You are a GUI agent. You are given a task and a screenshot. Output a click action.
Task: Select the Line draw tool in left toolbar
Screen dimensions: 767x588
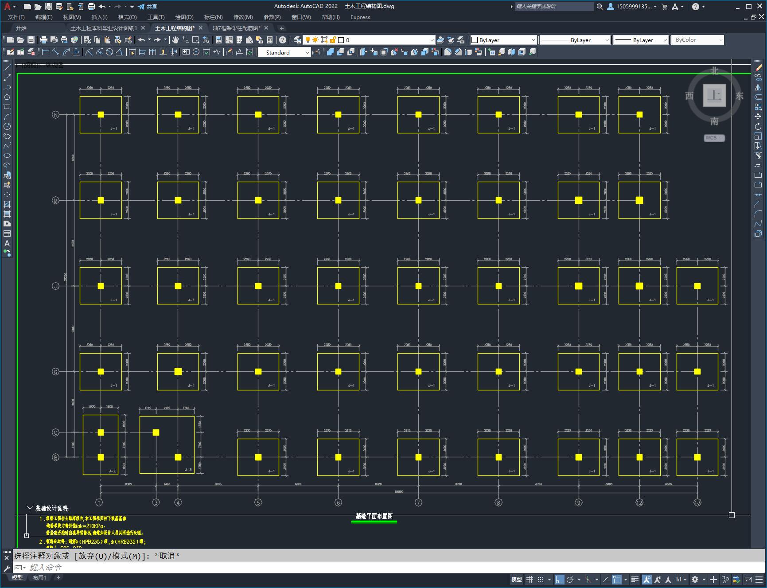(x=7, y=68)
